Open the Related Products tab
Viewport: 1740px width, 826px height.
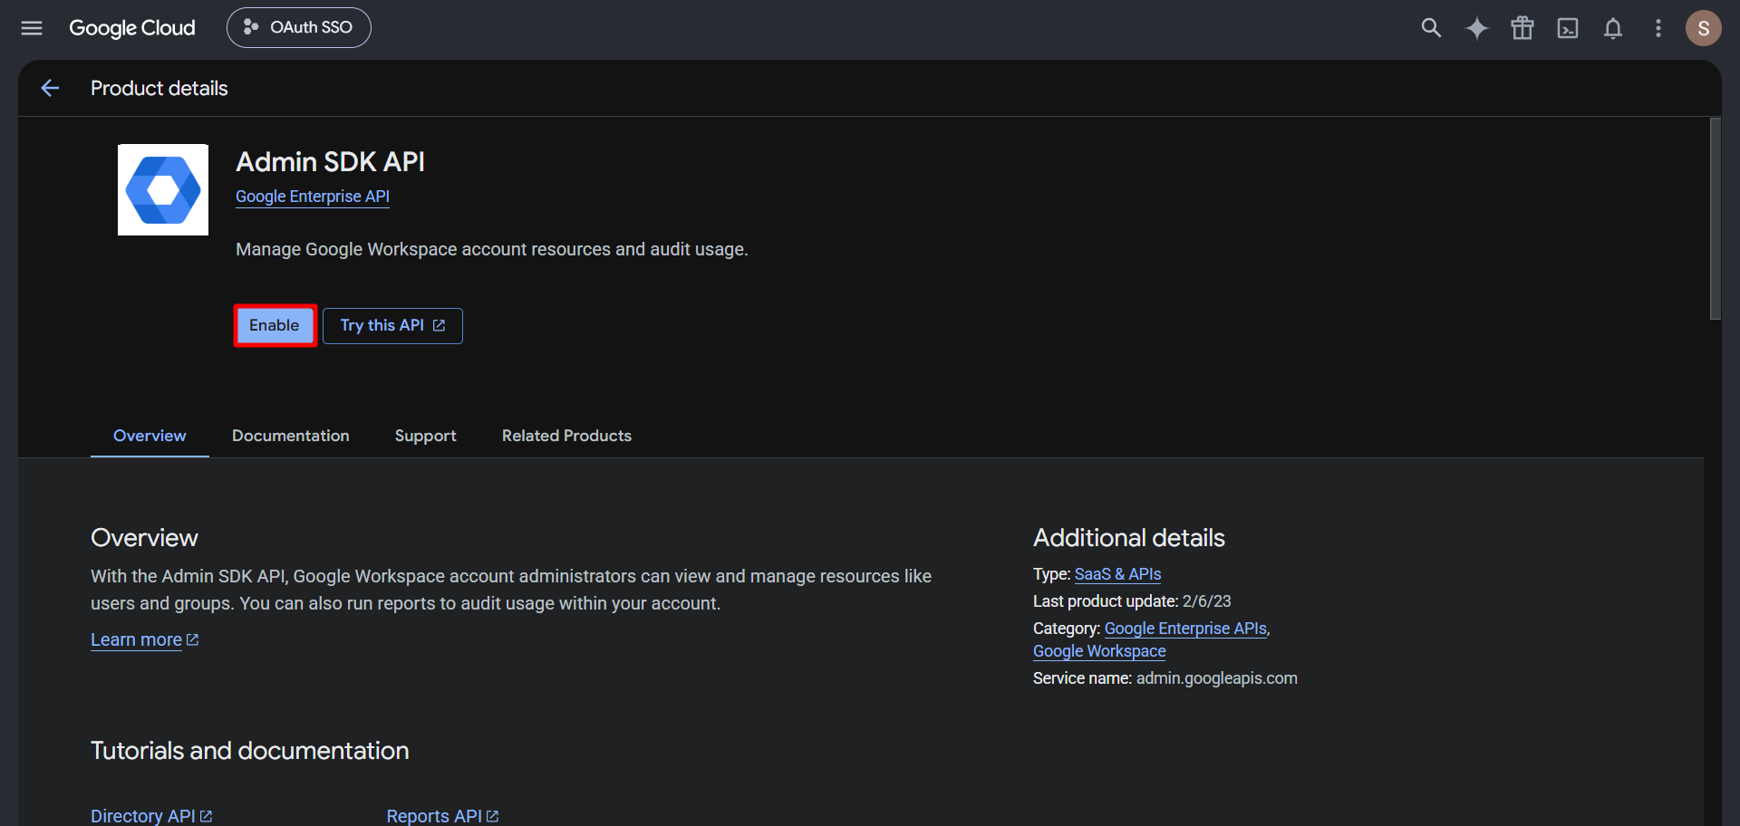[x=566, y=436]
